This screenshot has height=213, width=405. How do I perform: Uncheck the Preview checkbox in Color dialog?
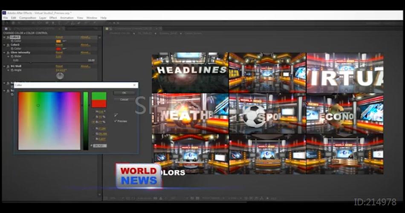(116, 121)
